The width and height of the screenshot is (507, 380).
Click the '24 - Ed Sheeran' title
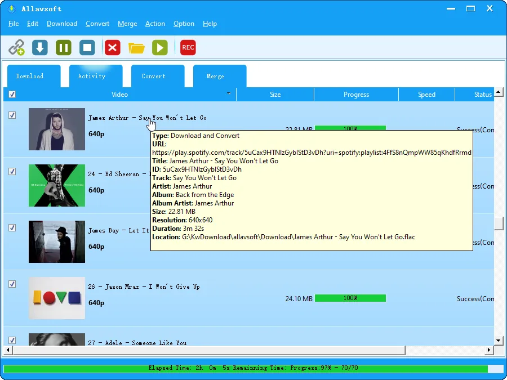pos(118,174)
